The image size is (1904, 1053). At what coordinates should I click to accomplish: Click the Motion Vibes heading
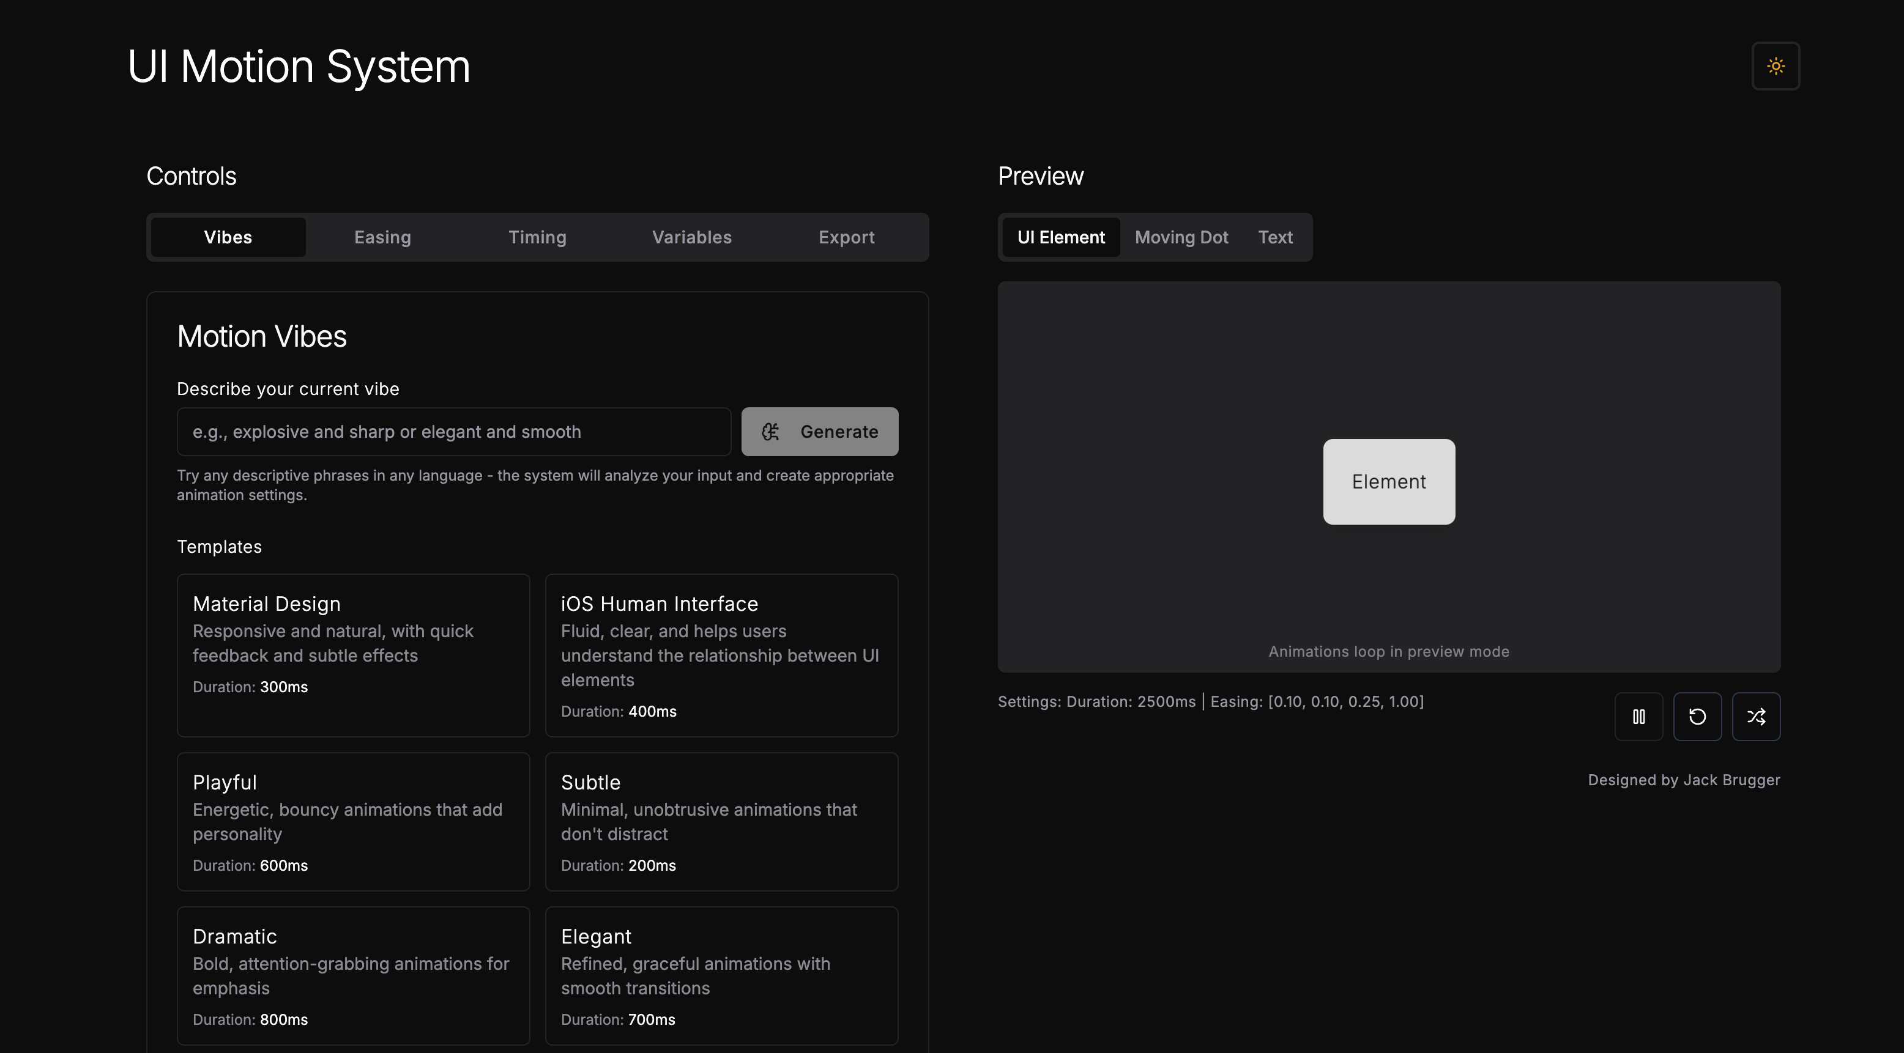tap(262, 336)
